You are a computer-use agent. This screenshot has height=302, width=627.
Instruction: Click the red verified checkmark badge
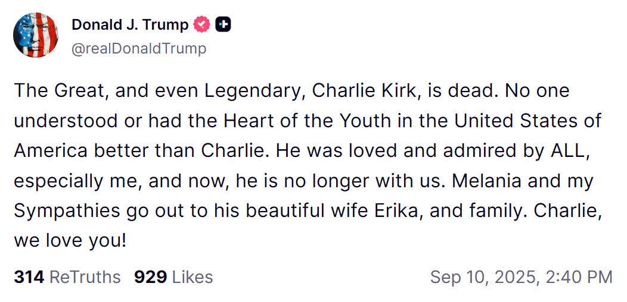(x=203, y=25)
